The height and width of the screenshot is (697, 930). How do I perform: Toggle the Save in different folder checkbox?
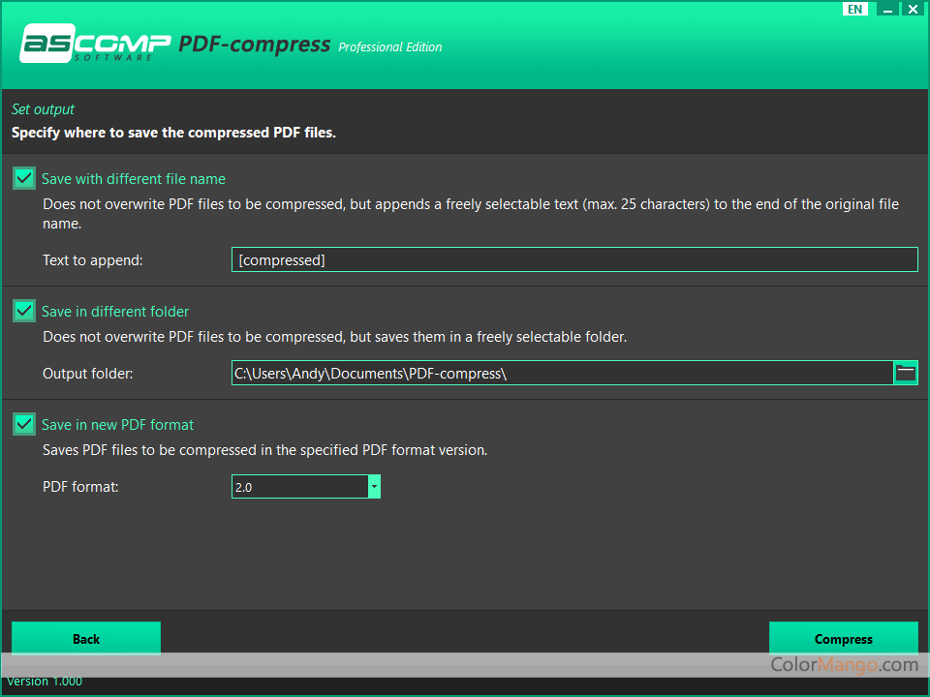coord(24,311)
